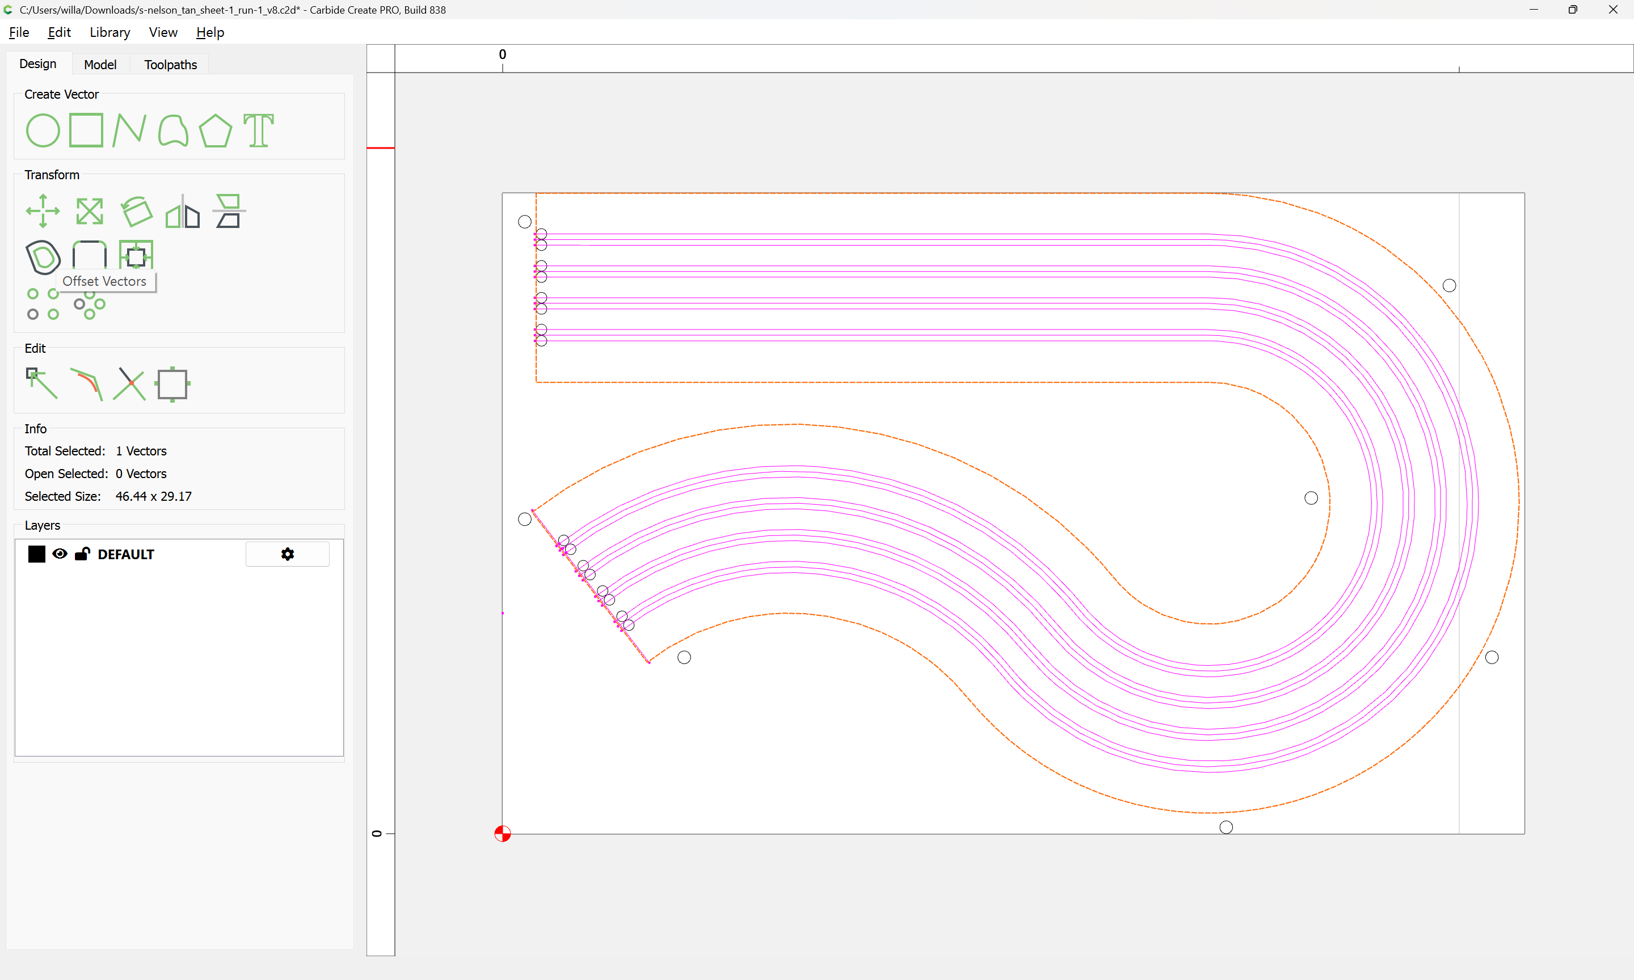Click the Mirror vectors horizontally icon
This screenshot has height=980, width=1634.
[x=183, y=212]
